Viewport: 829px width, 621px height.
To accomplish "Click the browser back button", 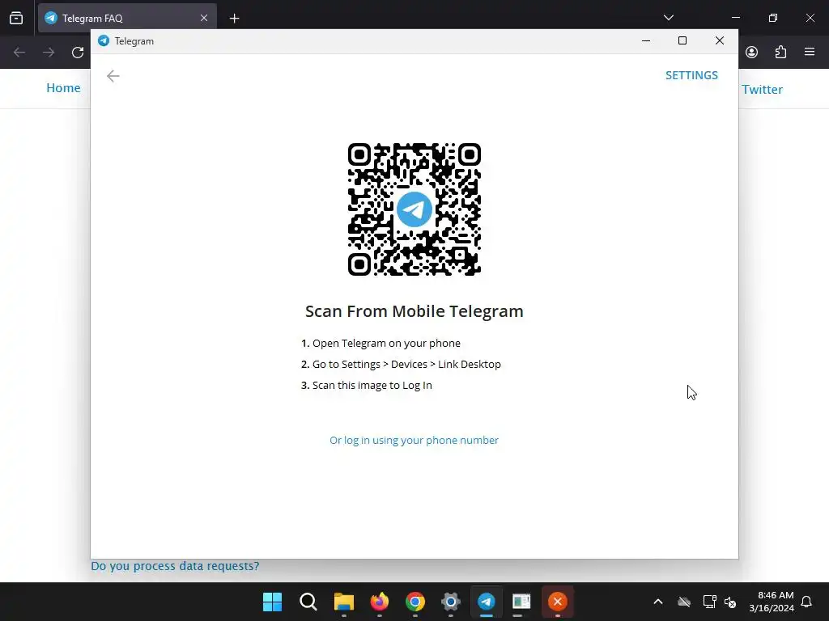I will (x=19, y=53).
